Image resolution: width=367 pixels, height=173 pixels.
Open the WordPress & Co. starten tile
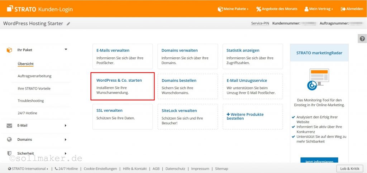click(x=123, y=86)
